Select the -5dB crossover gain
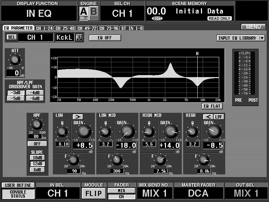 16,98
